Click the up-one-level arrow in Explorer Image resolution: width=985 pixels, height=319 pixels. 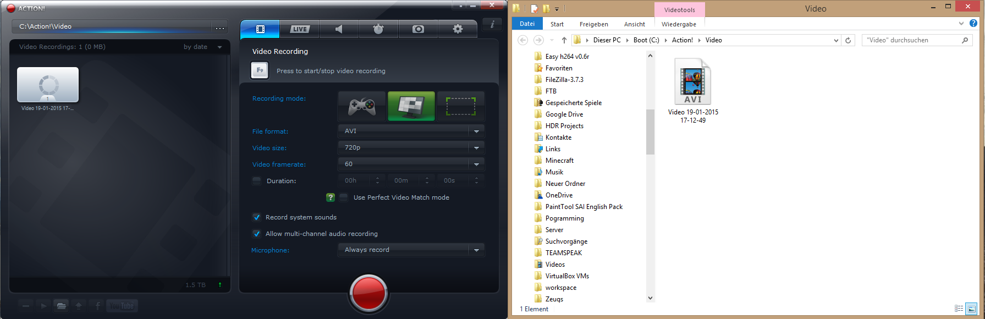[564, 40]
